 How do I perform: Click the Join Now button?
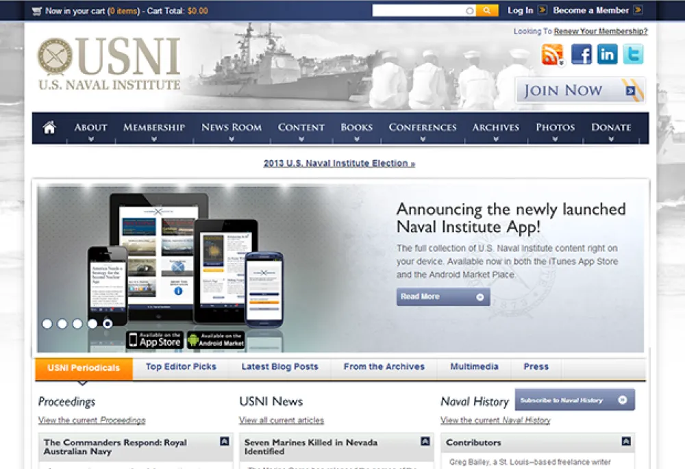[580, 90]
